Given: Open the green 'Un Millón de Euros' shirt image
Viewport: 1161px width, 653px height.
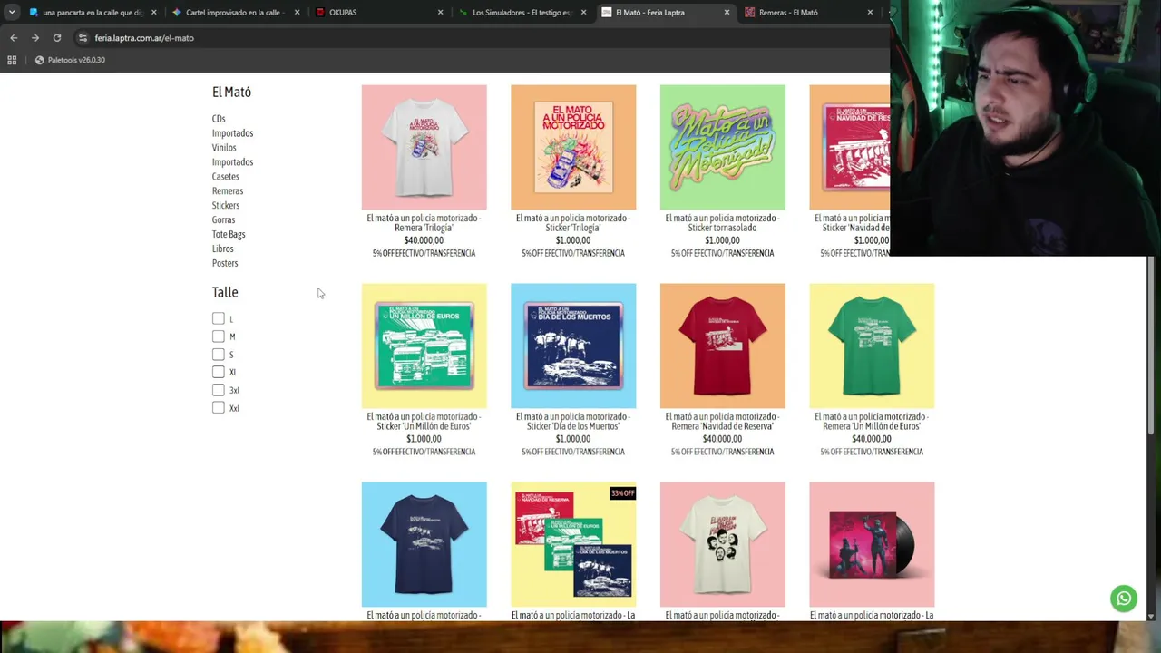Looking at the screenshot, I should [872, 346].
